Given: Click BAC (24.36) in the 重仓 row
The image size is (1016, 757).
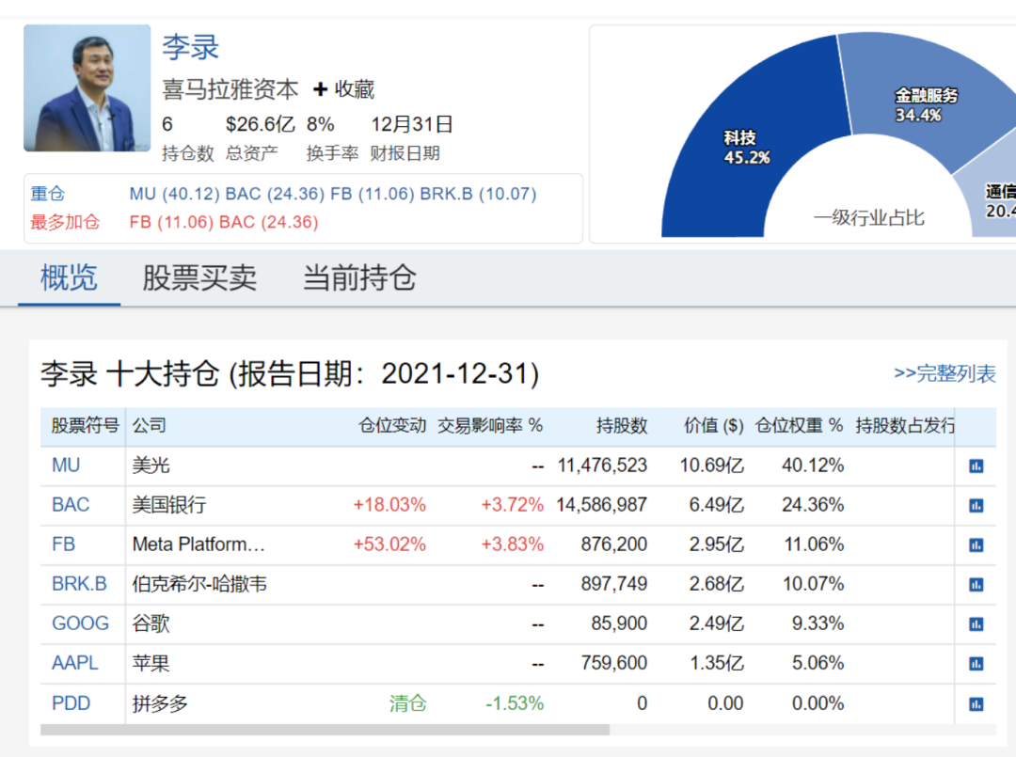Looking at the screenshot, I should (x=275, y=194).
